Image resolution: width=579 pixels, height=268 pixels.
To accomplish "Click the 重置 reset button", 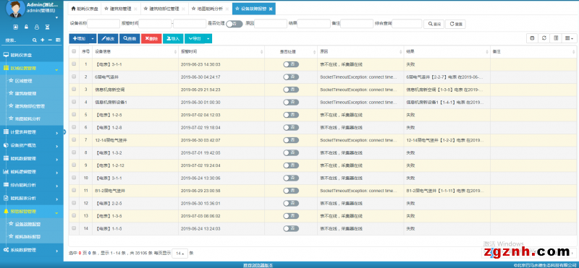I will 455,24.
